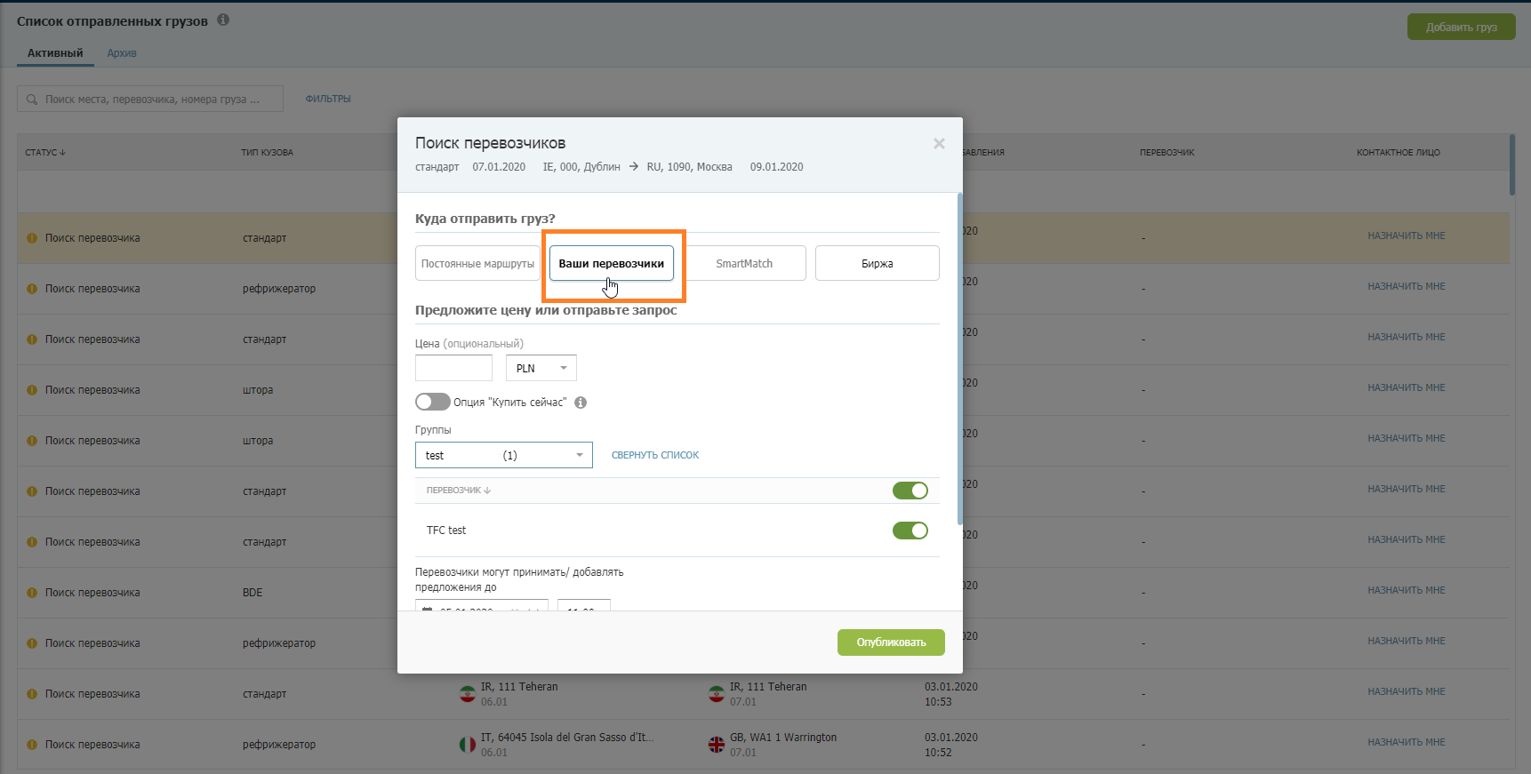
Task: Select SmartMatch tab
Action: (744, 263)
